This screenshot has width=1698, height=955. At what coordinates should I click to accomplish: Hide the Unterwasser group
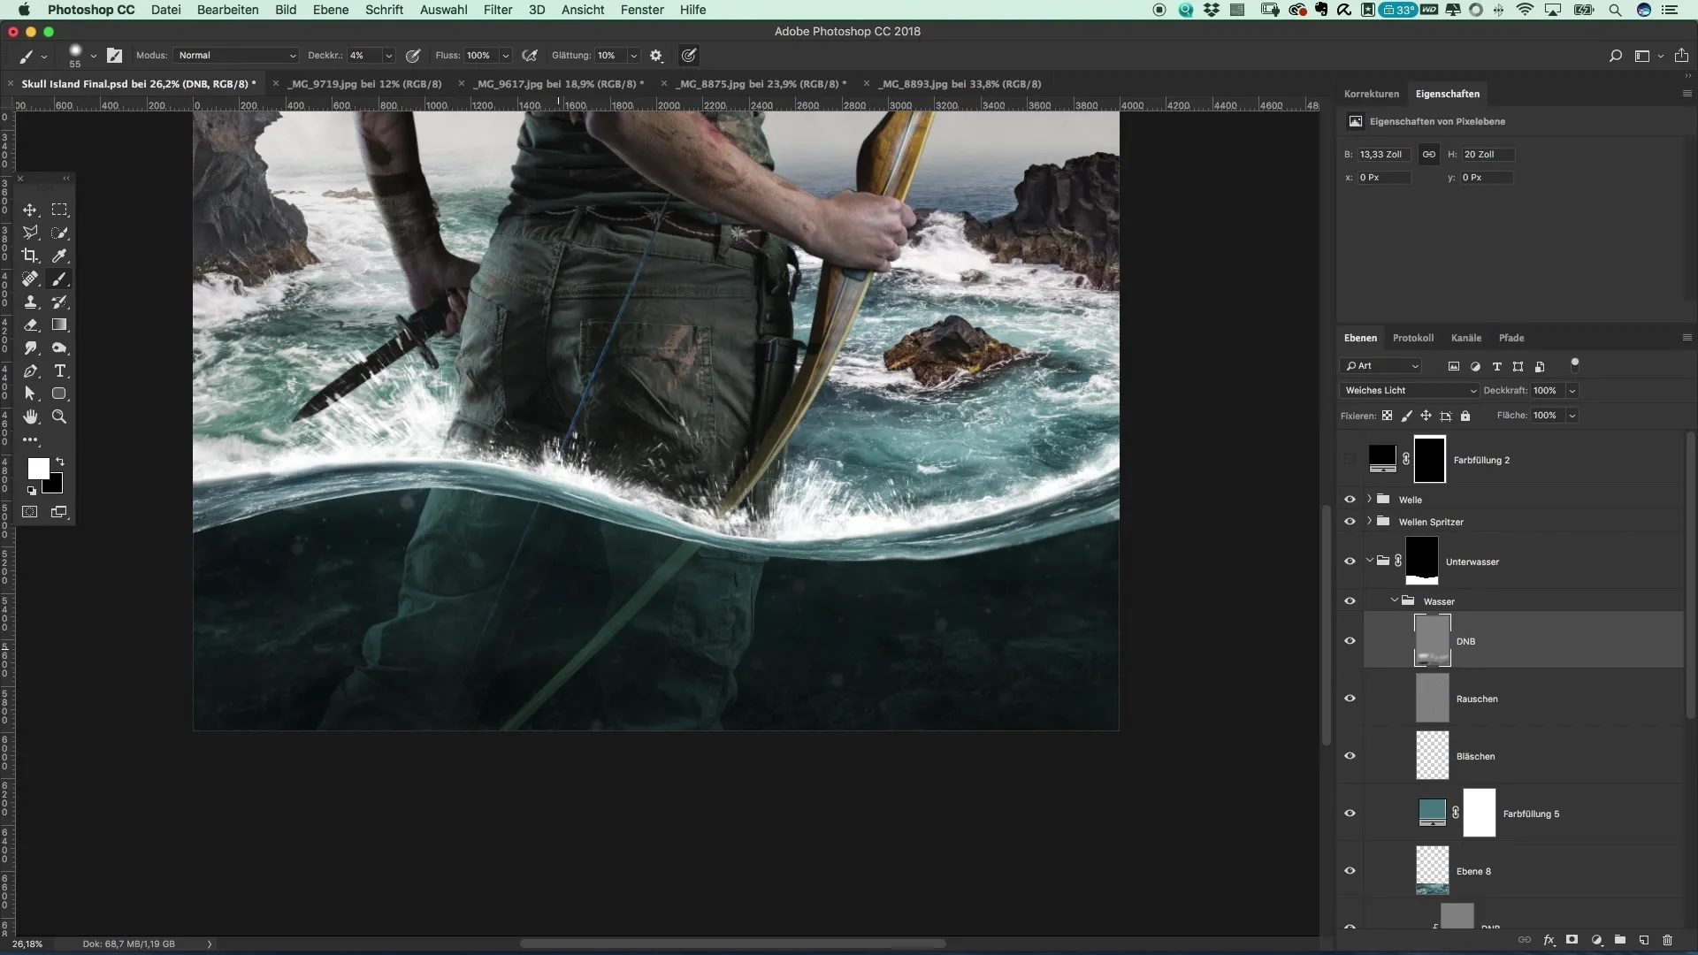(x=1350, y=562)
